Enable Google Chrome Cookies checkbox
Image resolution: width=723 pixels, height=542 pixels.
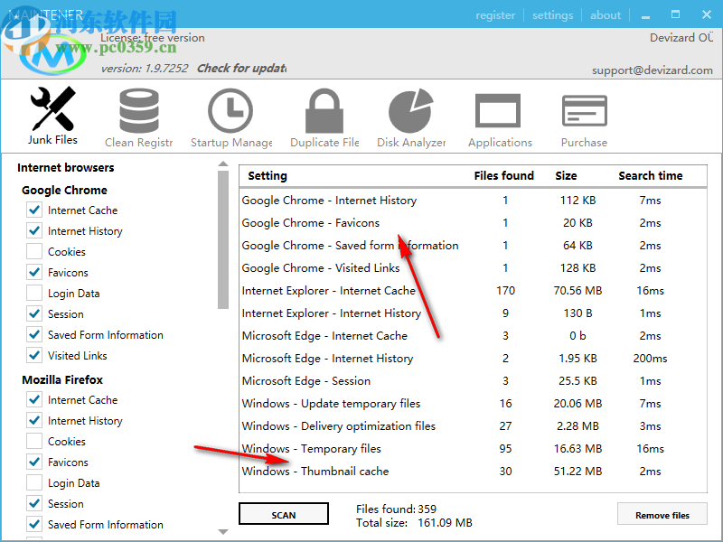click(34, 252)
